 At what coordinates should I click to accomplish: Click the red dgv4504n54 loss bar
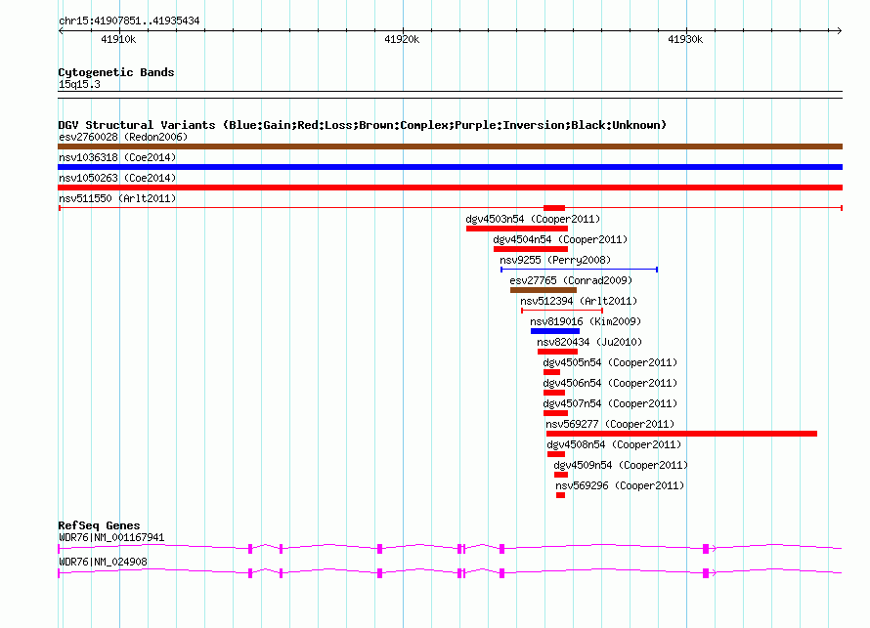(531, 249)
